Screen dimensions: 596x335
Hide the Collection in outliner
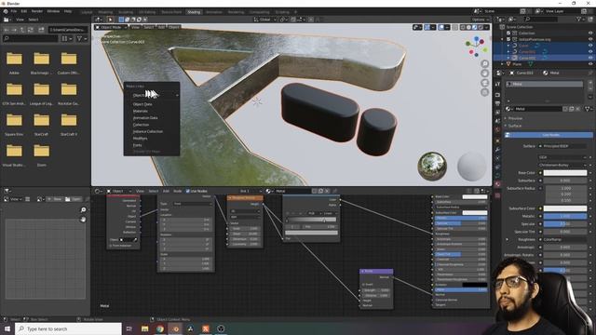(590, 33)
